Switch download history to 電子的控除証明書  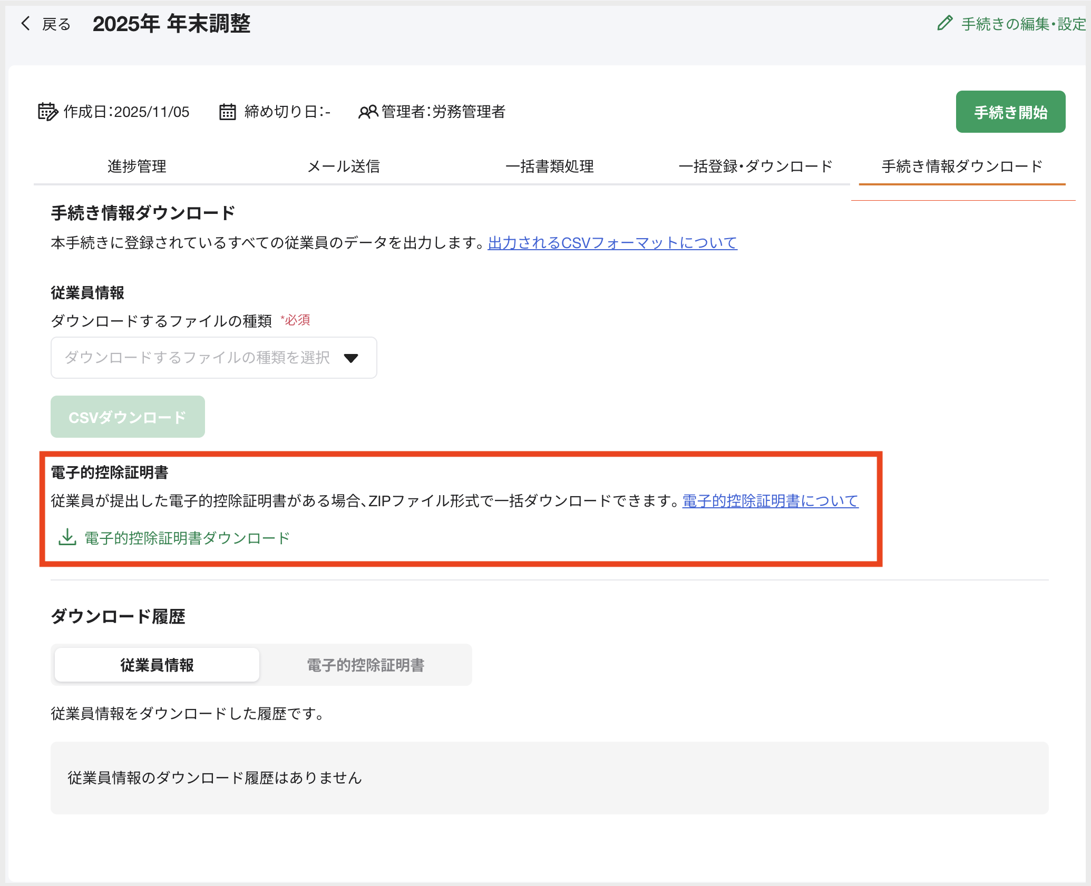[367, 665]
